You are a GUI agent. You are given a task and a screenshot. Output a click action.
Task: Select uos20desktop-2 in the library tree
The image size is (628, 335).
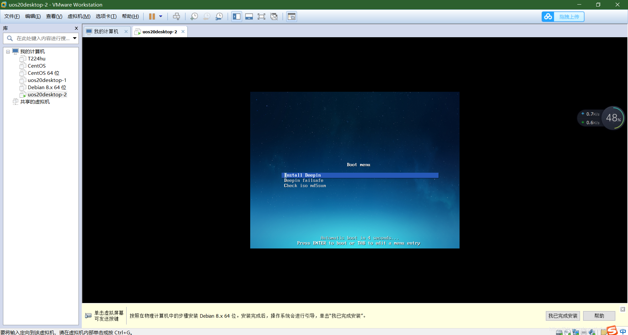click(47, 95)
